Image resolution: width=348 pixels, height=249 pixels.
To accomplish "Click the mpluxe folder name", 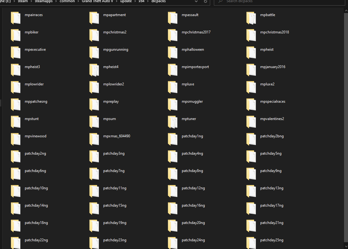I will click(188, 84).
